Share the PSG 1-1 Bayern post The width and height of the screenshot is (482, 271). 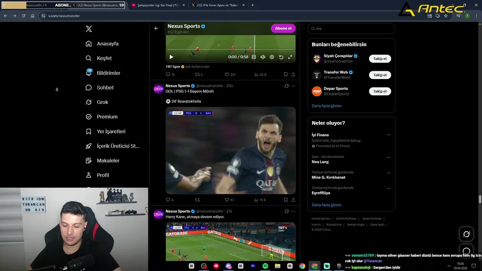[x=293, y=200]
